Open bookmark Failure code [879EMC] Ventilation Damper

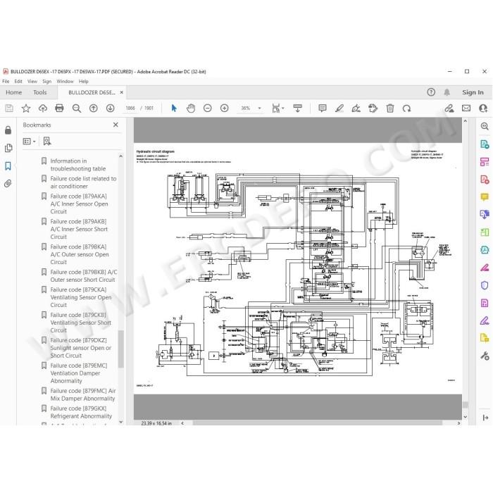pyautogui.click(x=79, y=373)
